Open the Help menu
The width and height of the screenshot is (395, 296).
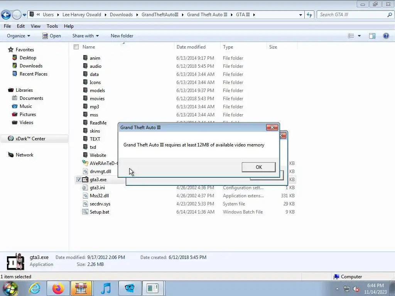[69, 26]
